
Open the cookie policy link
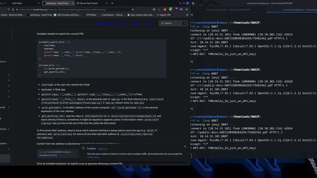point(93,157)
